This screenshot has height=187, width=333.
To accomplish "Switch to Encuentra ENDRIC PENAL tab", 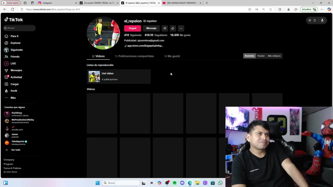I will click(99, 3).
